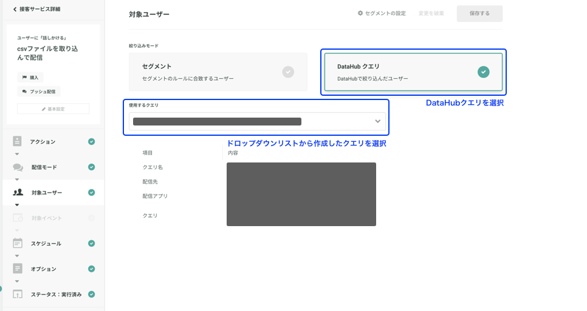Expand the arrow below 配信モード
The image size is (587, 311).
(17, 179)
